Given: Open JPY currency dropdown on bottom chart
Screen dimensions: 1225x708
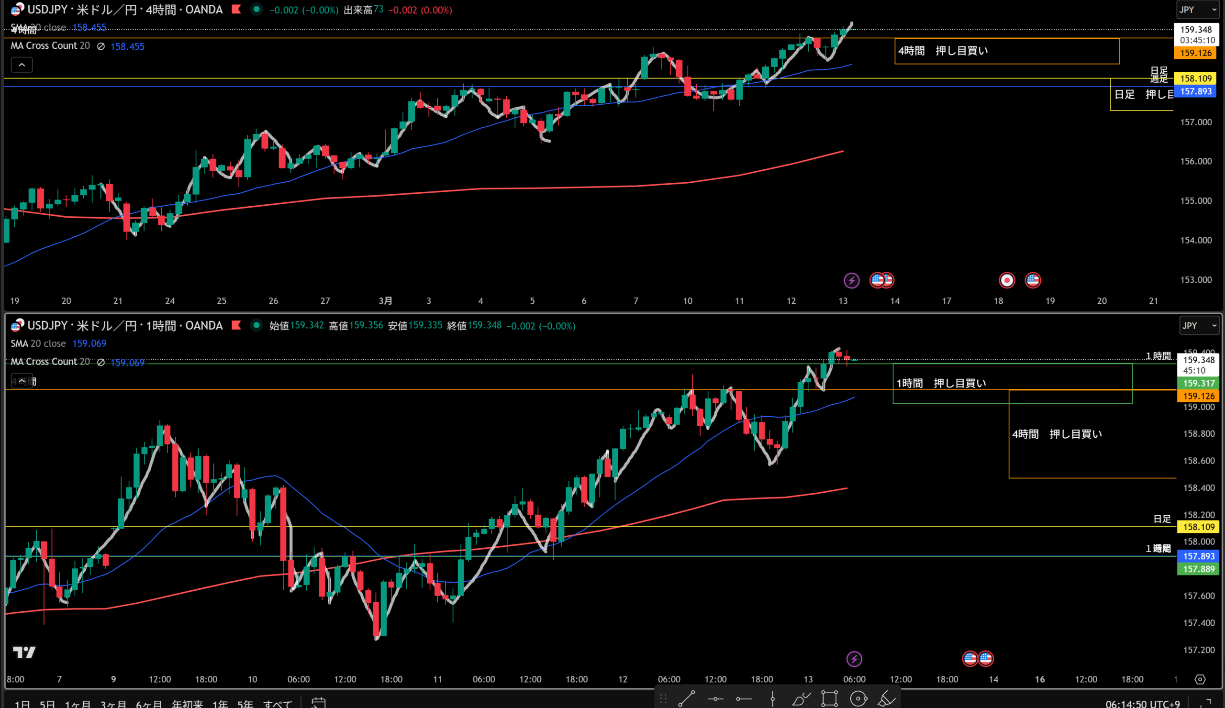Looking at the screenshot, I should tap(1199, 326).
